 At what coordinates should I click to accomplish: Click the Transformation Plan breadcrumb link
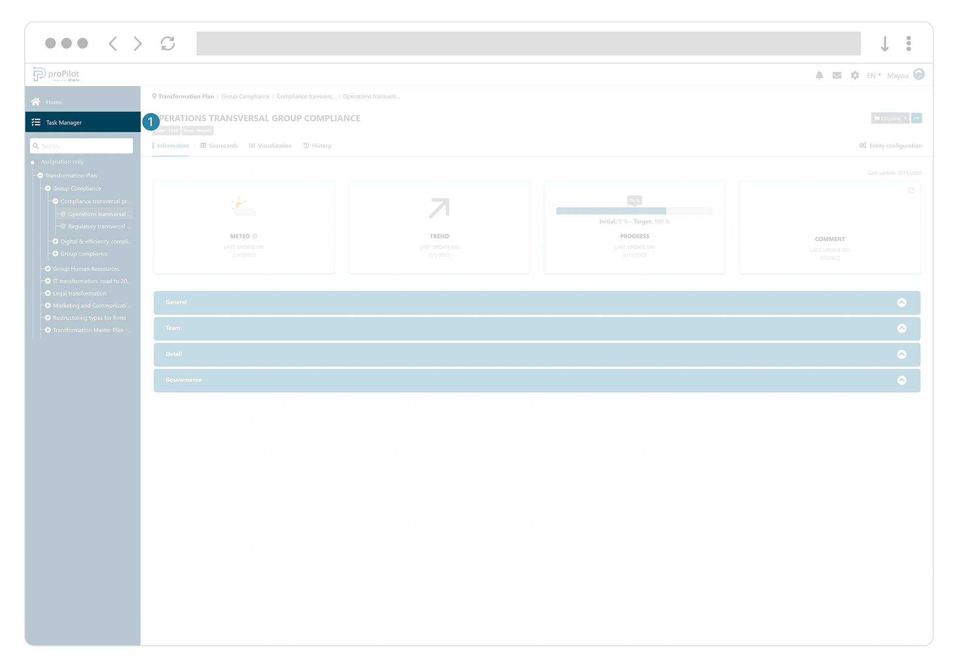click(x=186, y=96)
